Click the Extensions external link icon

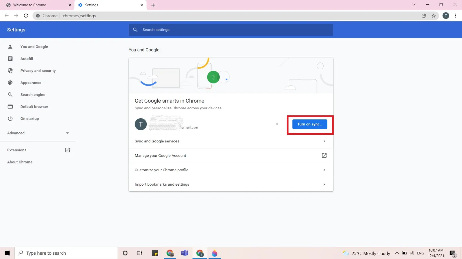(x=68, y=150)
